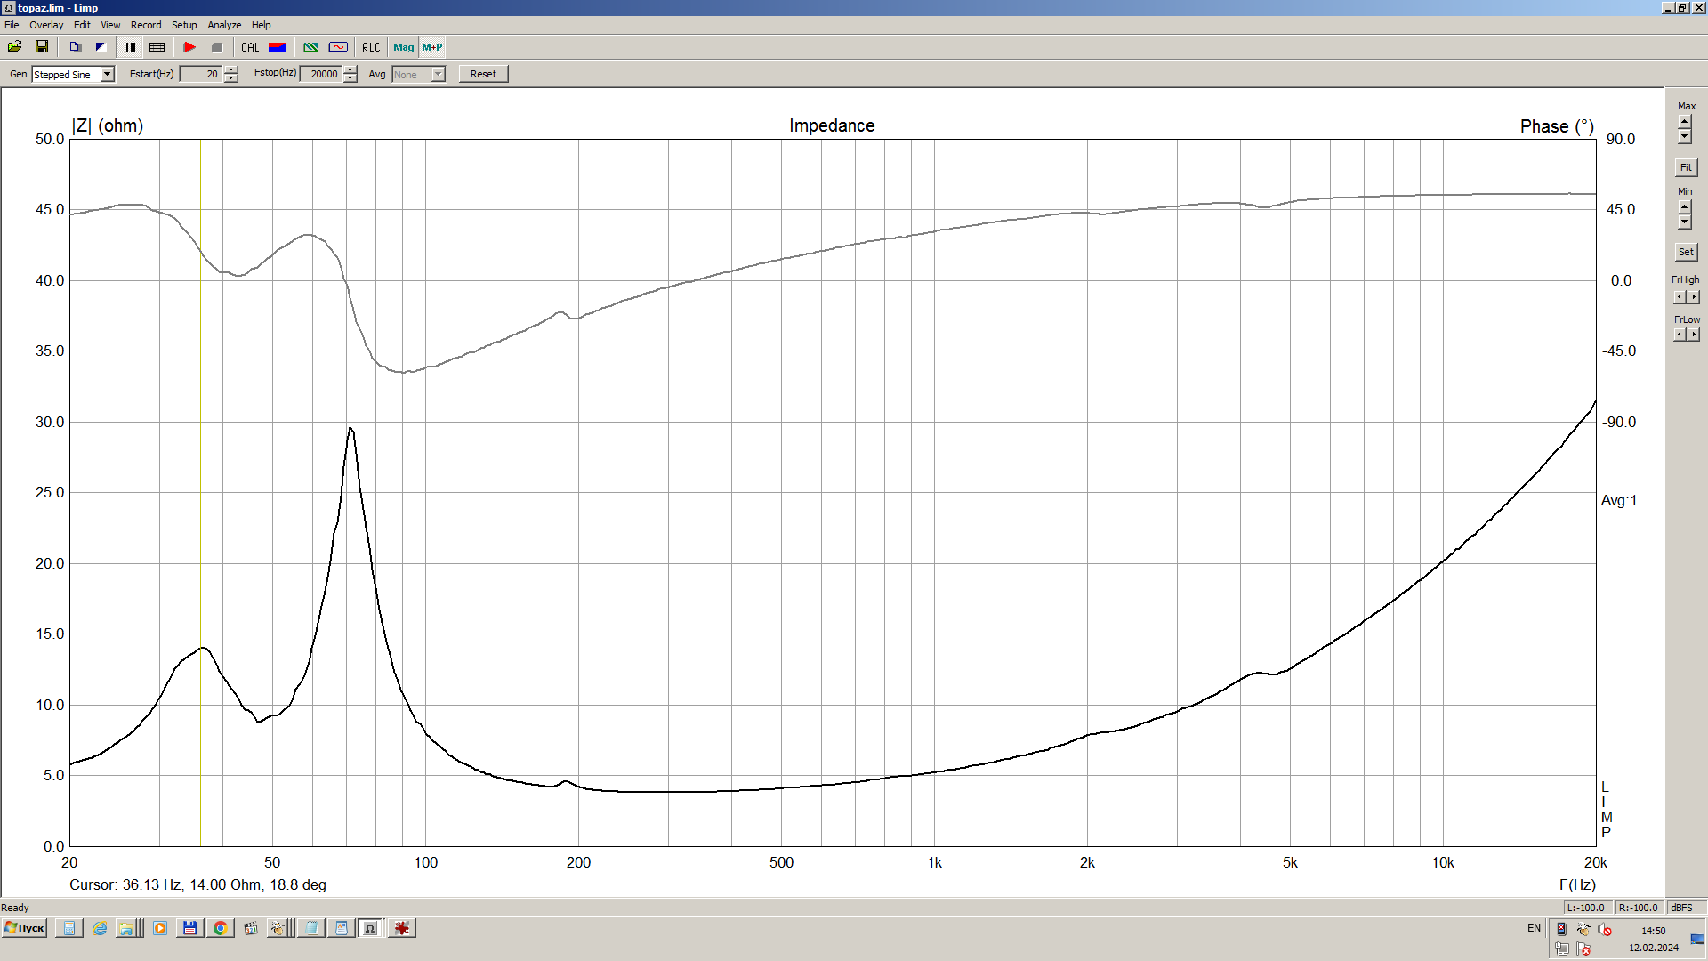The width and height of the screenshot is (1708, 961).
Task: Start recording with red play arrow
Action: [189, 47]
